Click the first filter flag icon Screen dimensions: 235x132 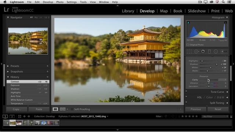[x=166, y=116]
